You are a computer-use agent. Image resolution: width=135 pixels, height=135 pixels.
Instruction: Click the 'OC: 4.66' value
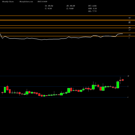[92, 6]
